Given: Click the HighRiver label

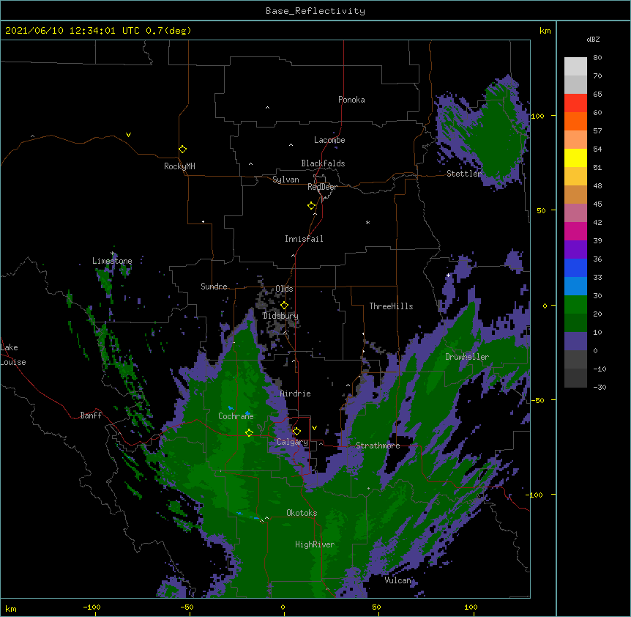Looking at the screenshot, I should 315,544.
